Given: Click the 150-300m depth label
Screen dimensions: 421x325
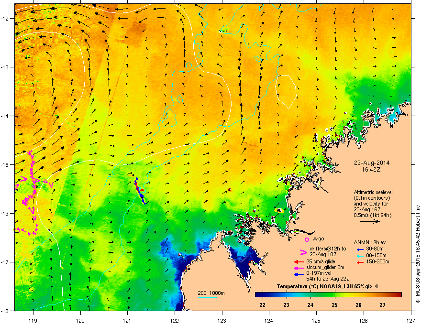Looking at the screenshot, I should (x=377, y=261).
